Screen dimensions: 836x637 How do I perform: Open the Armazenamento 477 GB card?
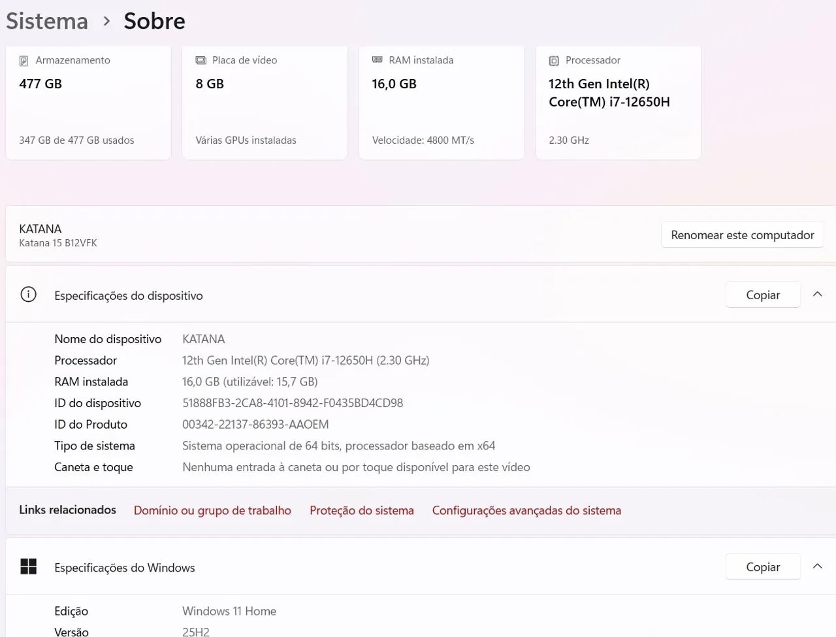(88, 102)
